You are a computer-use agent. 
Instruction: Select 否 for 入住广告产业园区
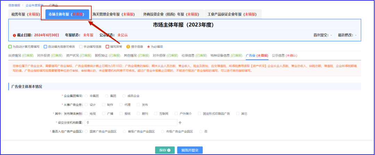tap(201, 132)
